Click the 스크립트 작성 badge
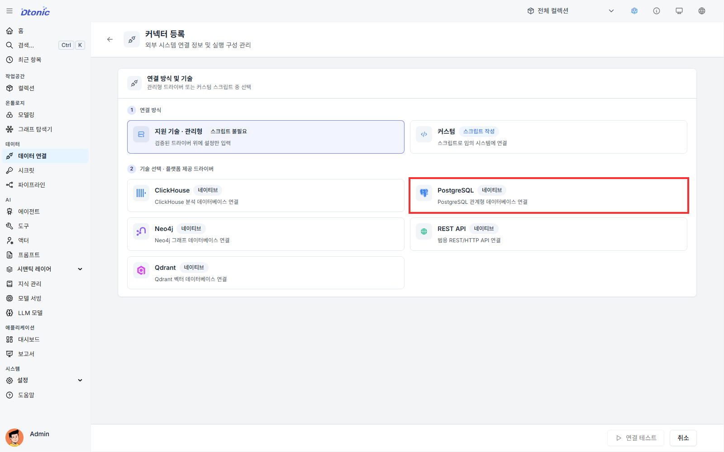724x452 pixels. coord(479,132)
